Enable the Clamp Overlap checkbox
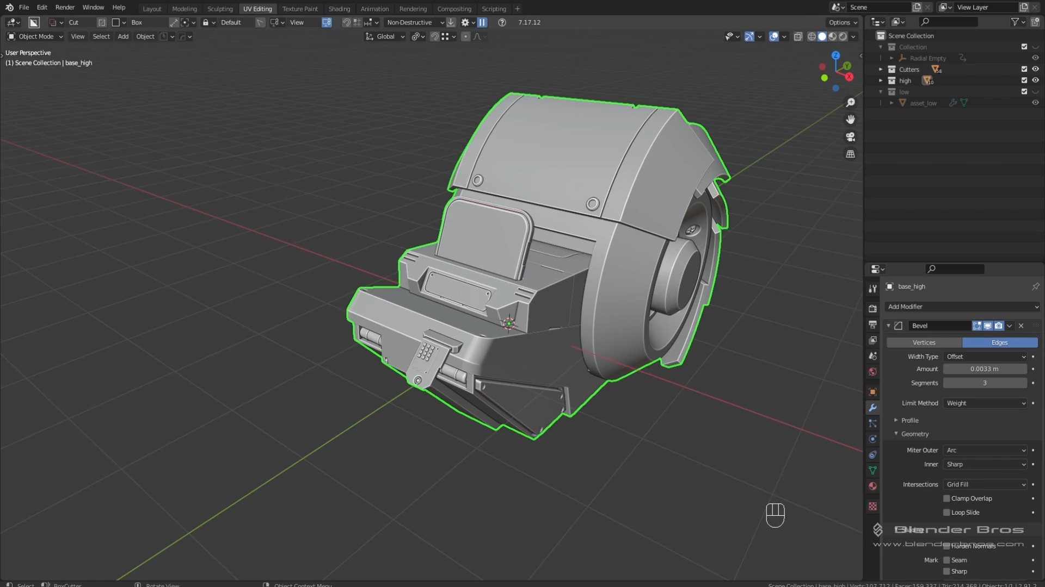1045x587 pixels. (946, 498)
